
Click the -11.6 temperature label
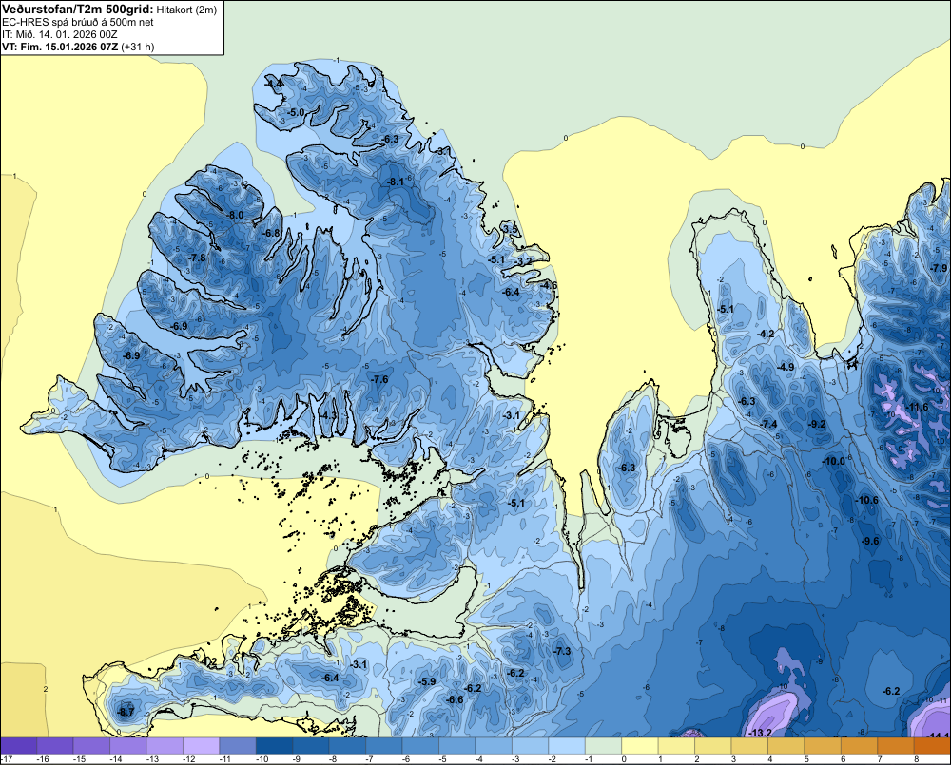[x=917, y=407]
